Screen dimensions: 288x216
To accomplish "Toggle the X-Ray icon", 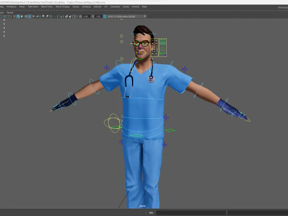I will click(67, 16).
